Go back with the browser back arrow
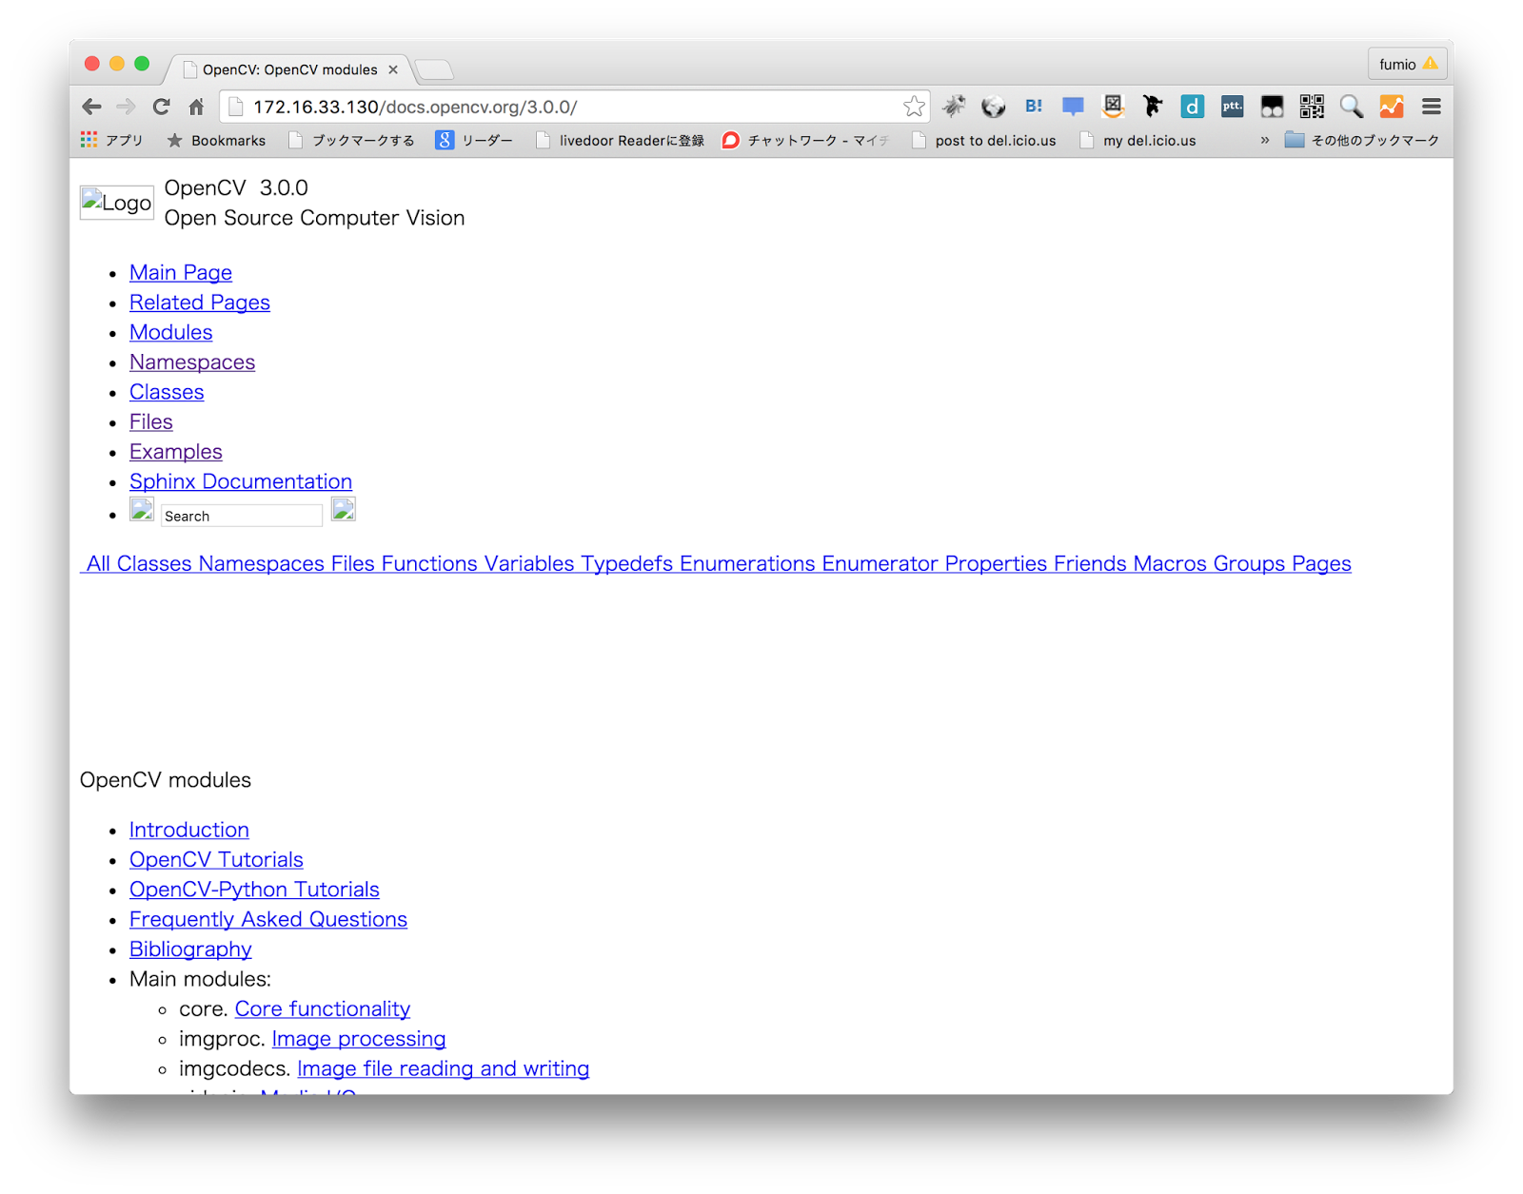This screenshot has height=1194, width=1523. [x=91, y=107]
